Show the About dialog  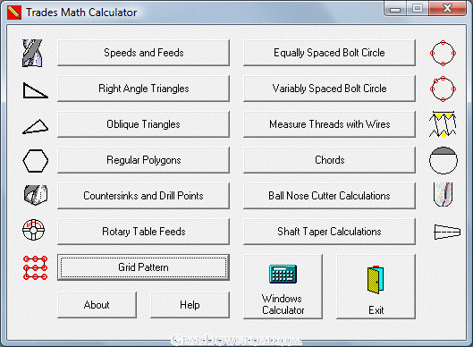pos(97,305)
